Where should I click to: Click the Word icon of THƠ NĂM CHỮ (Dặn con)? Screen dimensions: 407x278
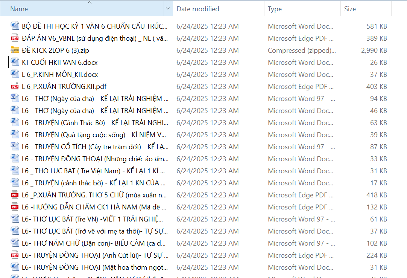point(15,243)
